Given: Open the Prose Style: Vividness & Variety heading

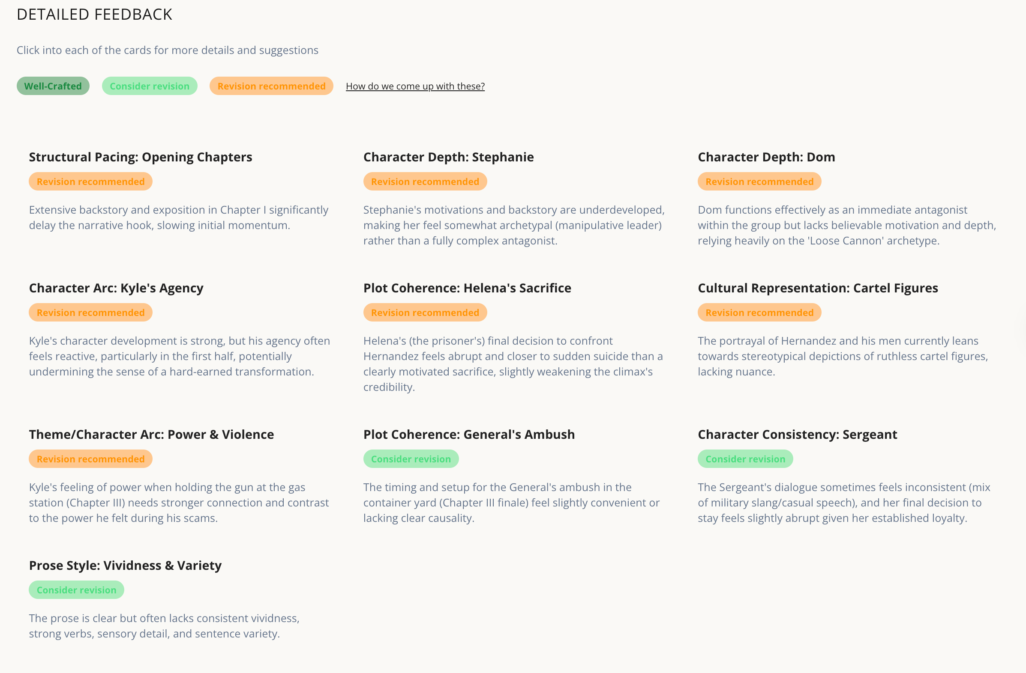Looking at the screenshot, I should coord(125,566).
